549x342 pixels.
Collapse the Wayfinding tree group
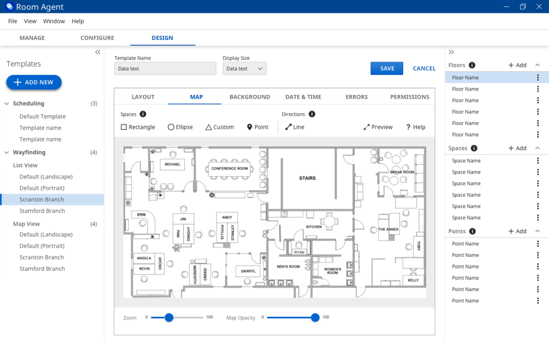point(7,152)
